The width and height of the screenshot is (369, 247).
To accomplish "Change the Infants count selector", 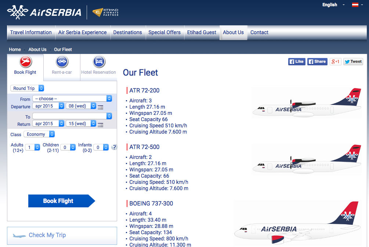I will point(101,147).
